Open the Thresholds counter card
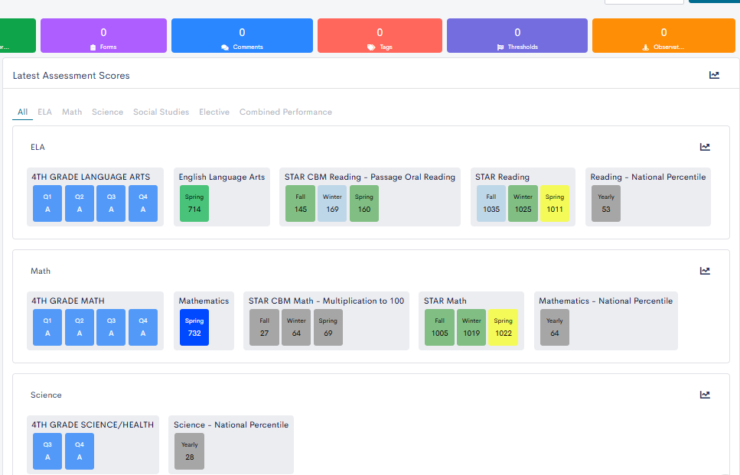This screenshot has width=740, height=475. point(517,35)
